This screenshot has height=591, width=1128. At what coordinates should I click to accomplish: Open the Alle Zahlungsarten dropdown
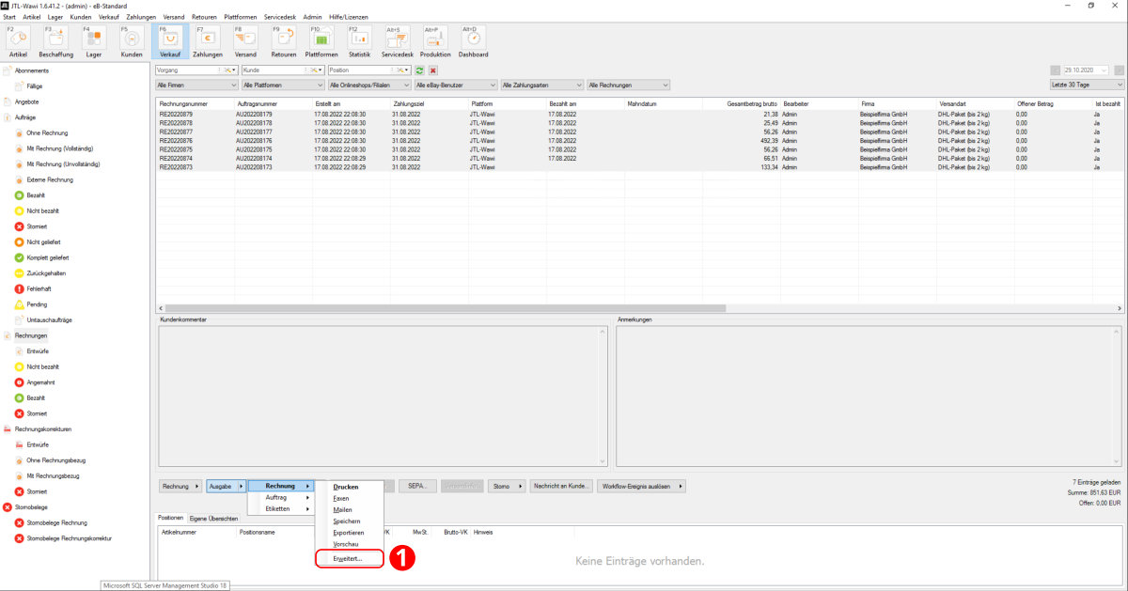pyautogui.click(x=540, y=86)
